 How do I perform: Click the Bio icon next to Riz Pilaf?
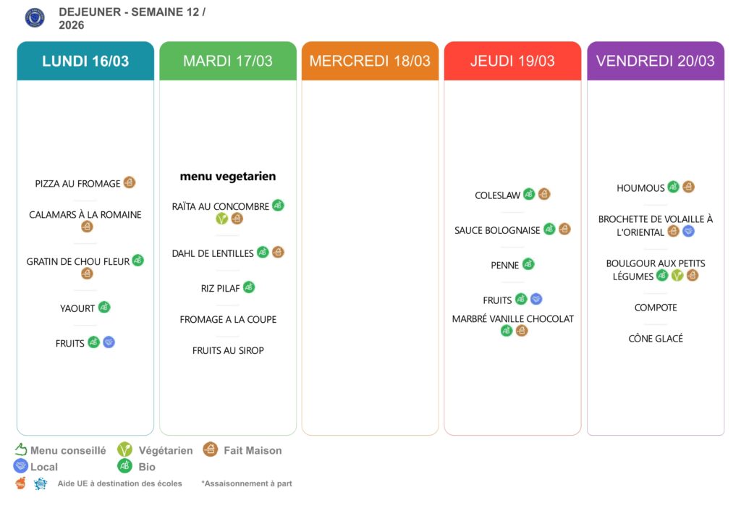[x=249, y=287]
